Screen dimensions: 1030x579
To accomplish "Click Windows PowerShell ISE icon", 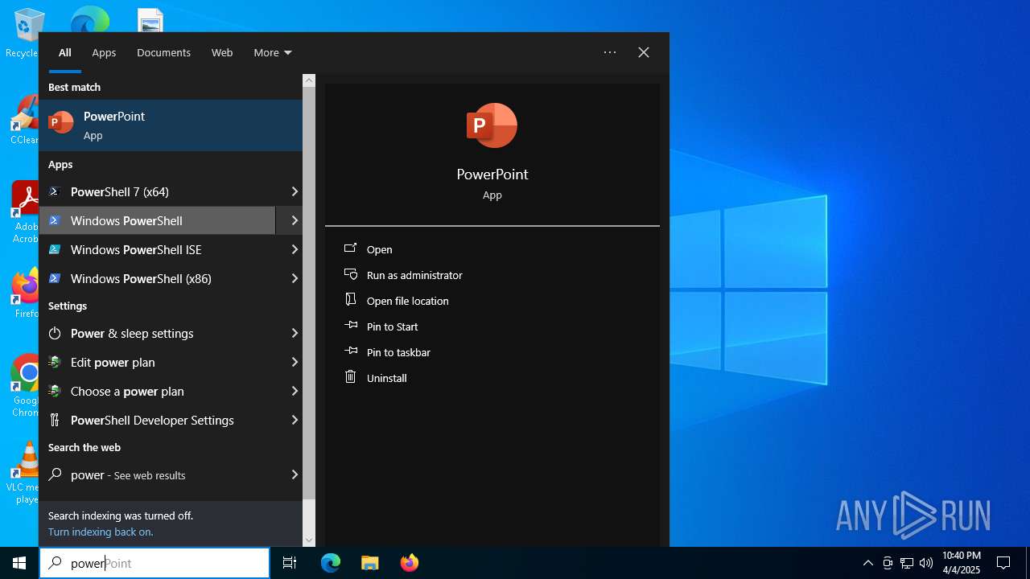I will (55, 249).
